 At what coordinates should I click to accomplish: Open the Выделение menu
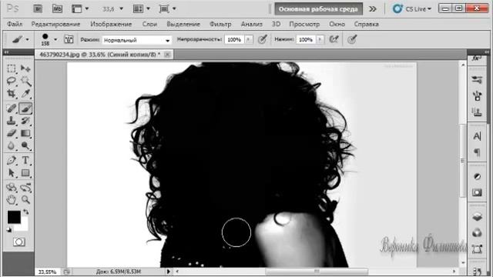[x=183, y=24]
